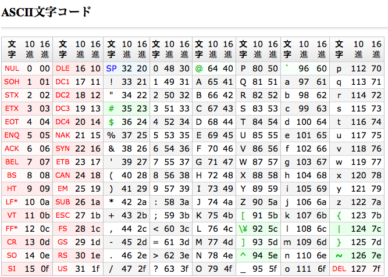
Task: Click the green ~ tilde cell
Action: (x=339, y=256)
